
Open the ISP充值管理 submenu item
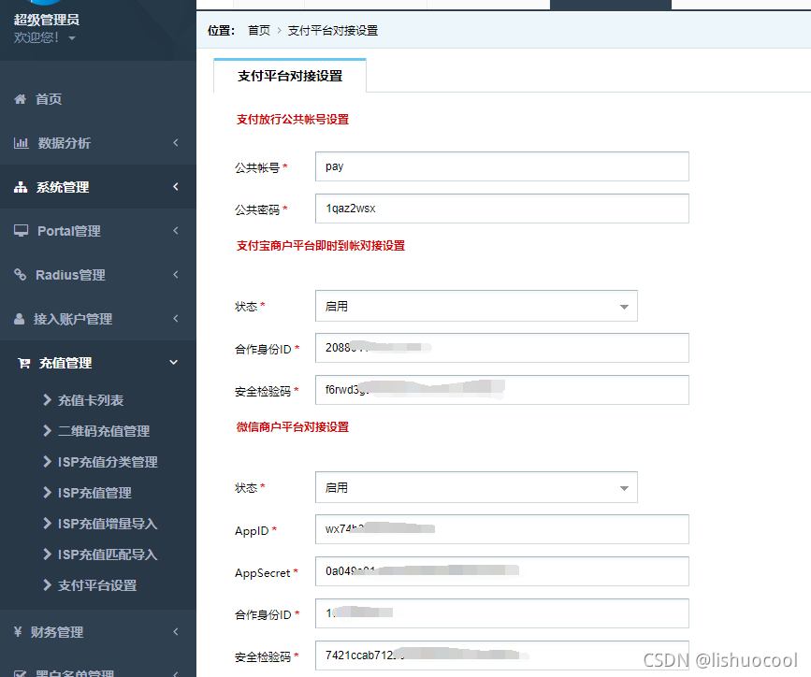94,493
